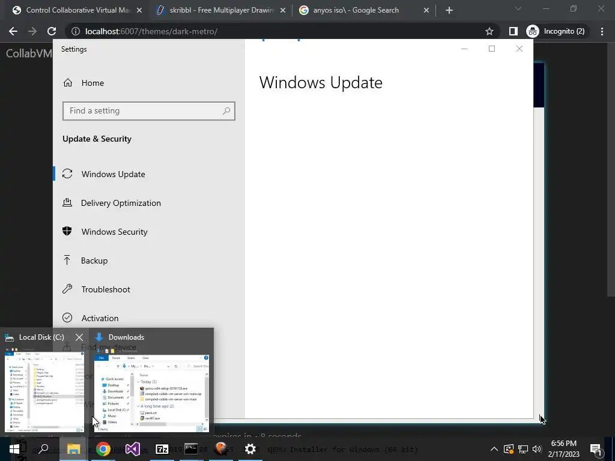The height and width of the screenshot is (461, 615).
Task: Close the Control Collaborative Virtual Machine tab
Action: coord(139,11)
